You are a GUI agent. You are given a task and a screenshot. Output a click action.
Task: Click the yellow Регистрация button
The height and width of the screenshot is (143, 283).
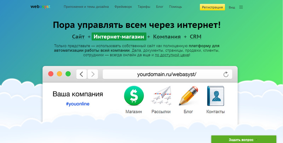pos(212,7)
